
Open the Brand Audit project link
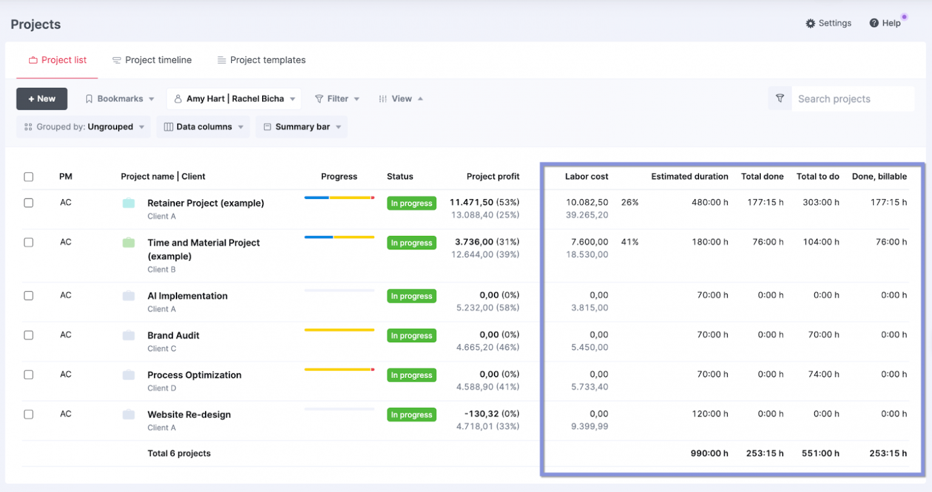[x=173, y=335]
